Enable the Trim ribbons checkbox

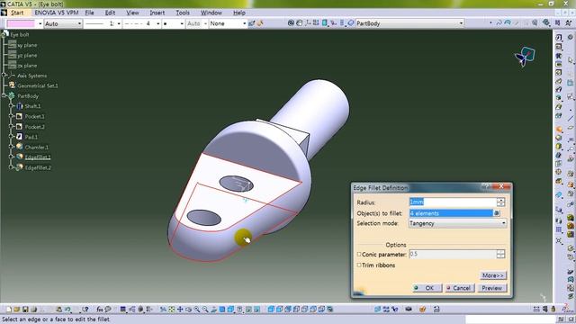coord(359,265)
